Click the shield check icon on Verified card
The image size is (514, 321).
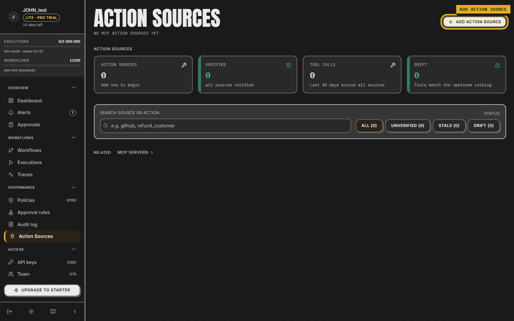[x=288, y=65]
